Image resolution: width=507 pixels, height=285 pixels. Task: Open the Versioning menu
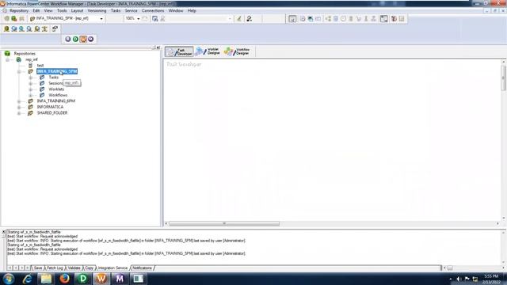point(97,10)
